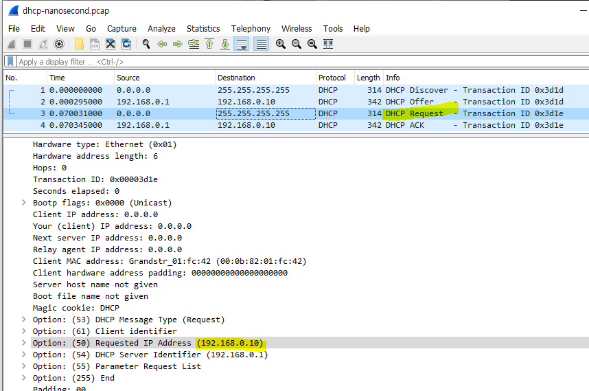Viewport: 589px width, 391px height.
Task: Open the Analyze menu
Action: click(161, 29)
